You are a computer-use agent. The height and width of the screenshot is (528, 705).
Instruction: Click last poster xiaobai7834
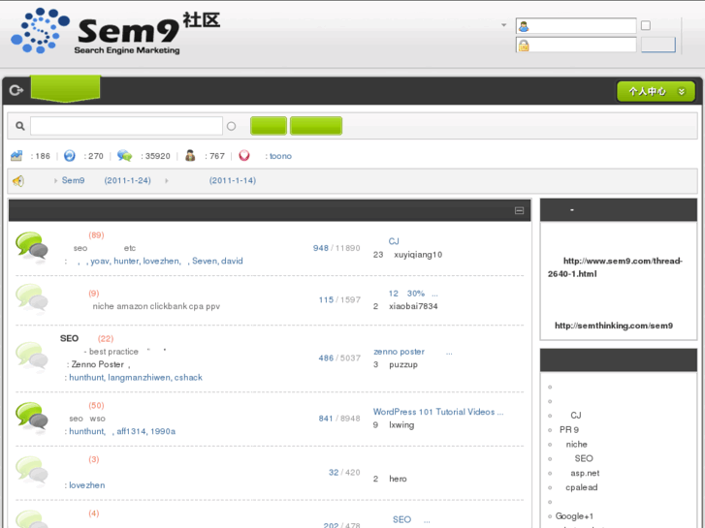[x=413, y=306]
